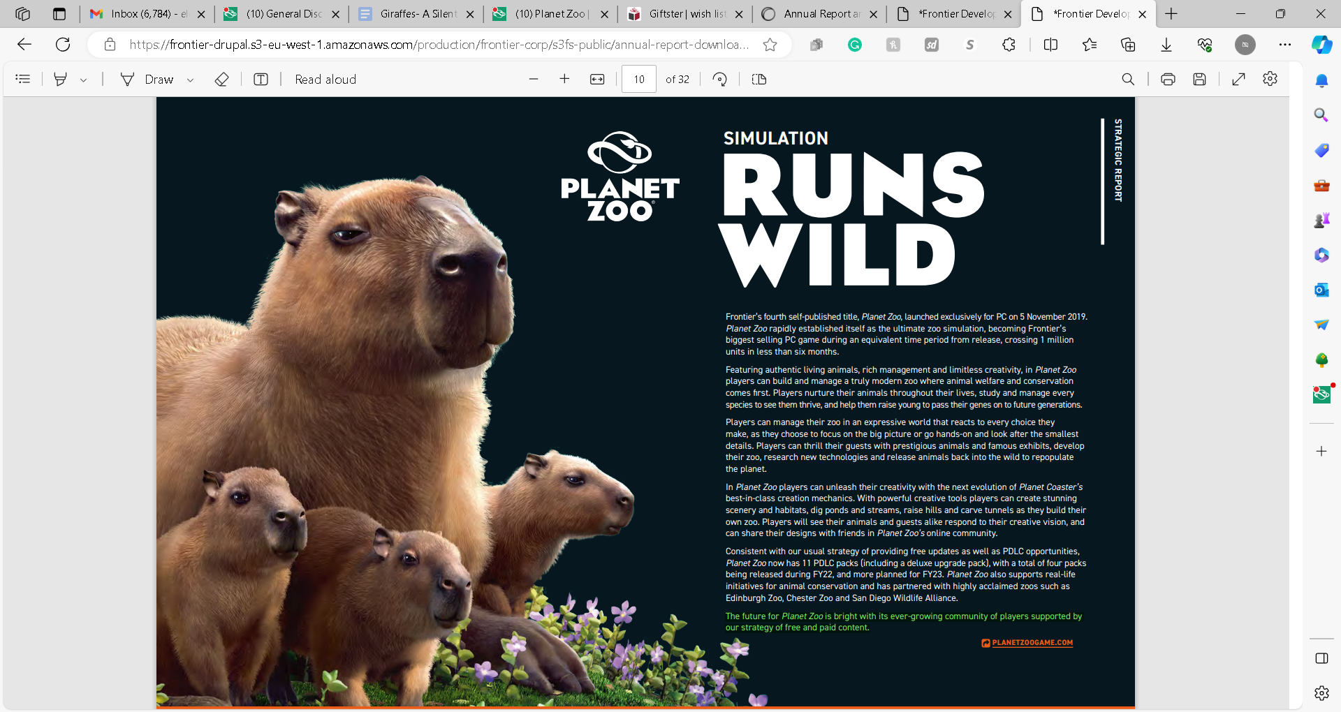Zoom out of the PDF
Screen dimensions: 1341x712
534,80
